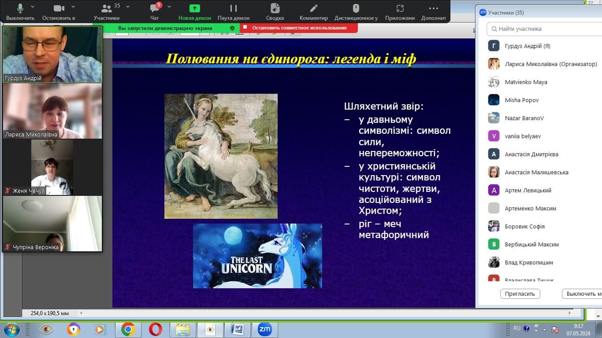Click Гурдуз Андрій video thumbnail
This screenshot has height=338, width=602.
point(52,54)
